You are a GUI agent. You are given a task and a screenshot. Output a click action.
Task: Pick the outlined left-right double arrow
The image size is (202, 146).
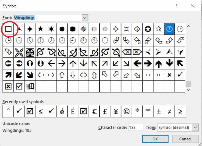click(83, 75)
